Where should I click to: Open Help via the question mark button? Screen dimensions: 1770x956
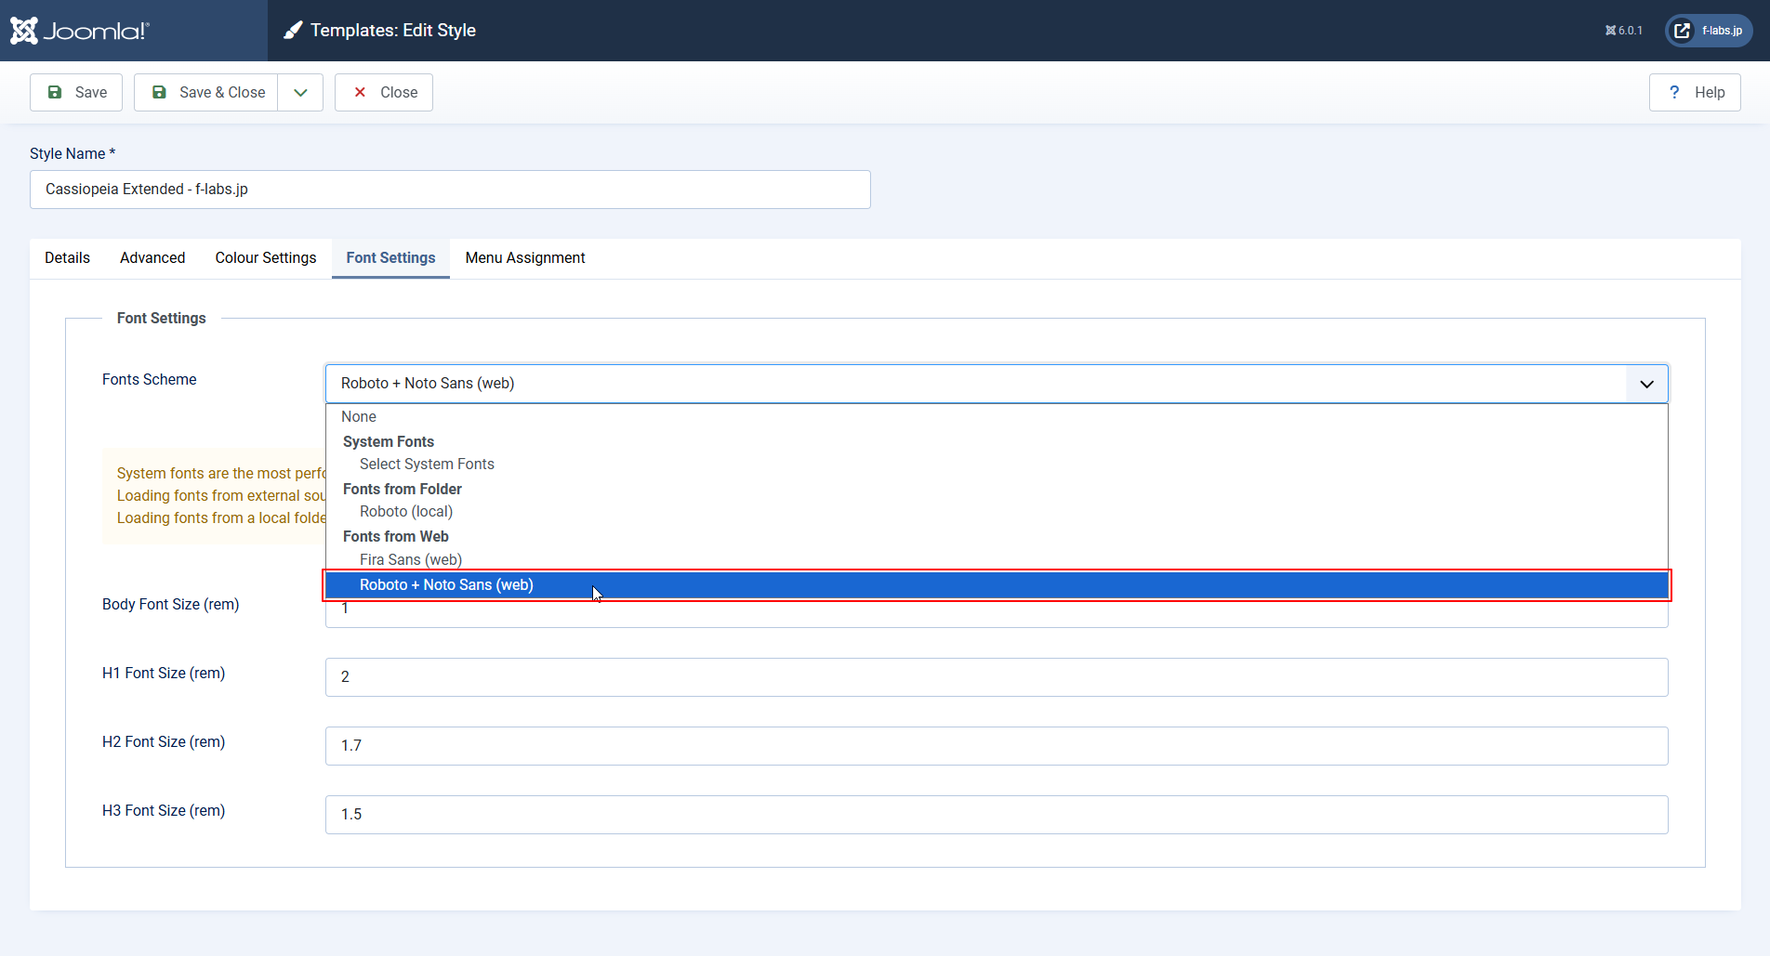[x=1694, y=92]
